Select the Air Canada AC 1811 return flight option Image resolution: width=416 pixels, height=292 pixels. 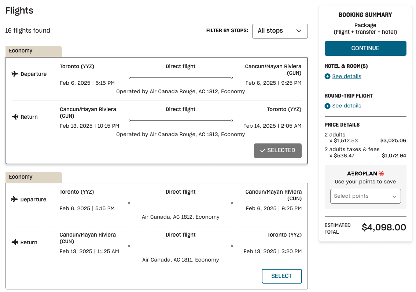point(281,276)
